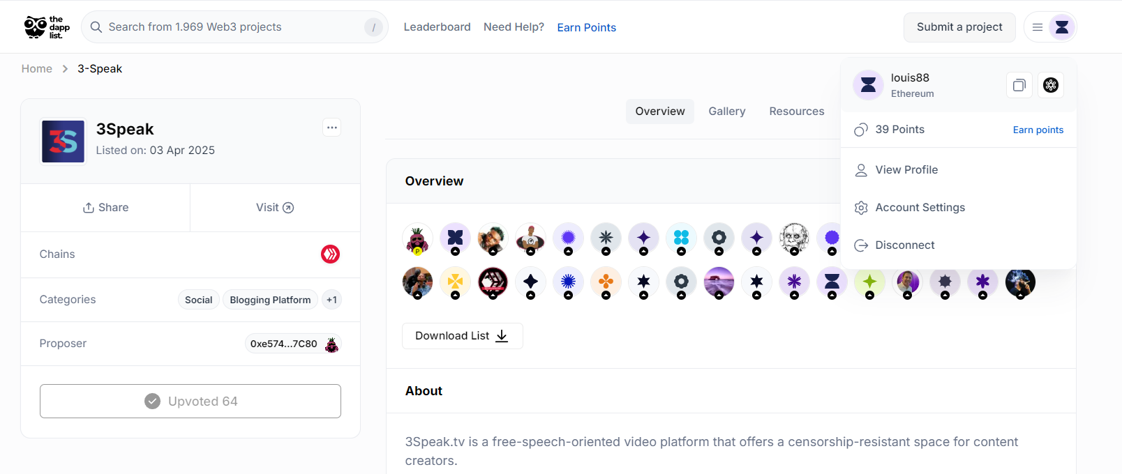Viewport: 1122px width, 474px height.
Task: Switch to the Resources tab
Action: (x=797, y=112)
